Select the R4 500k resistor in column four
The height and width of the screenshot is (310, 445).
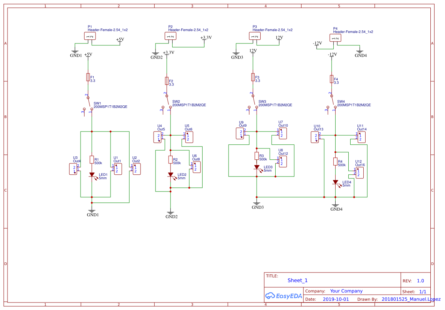point(334,162)
